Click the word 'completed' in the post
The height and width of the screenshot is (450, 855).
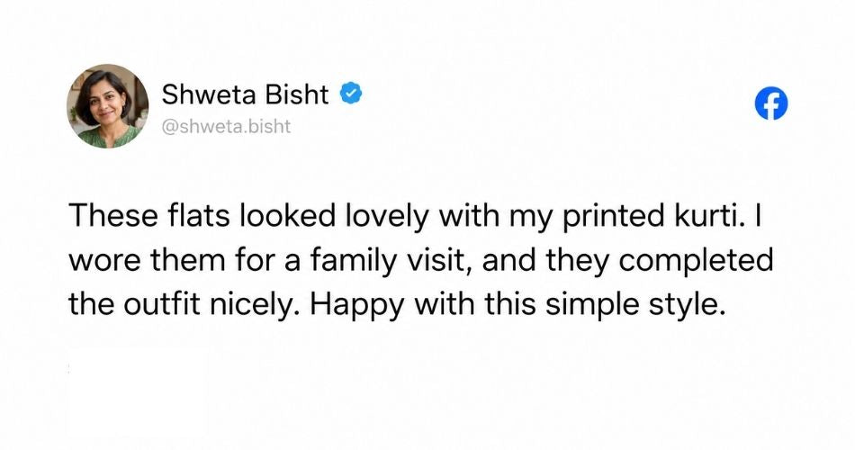[x=696, y=261]
